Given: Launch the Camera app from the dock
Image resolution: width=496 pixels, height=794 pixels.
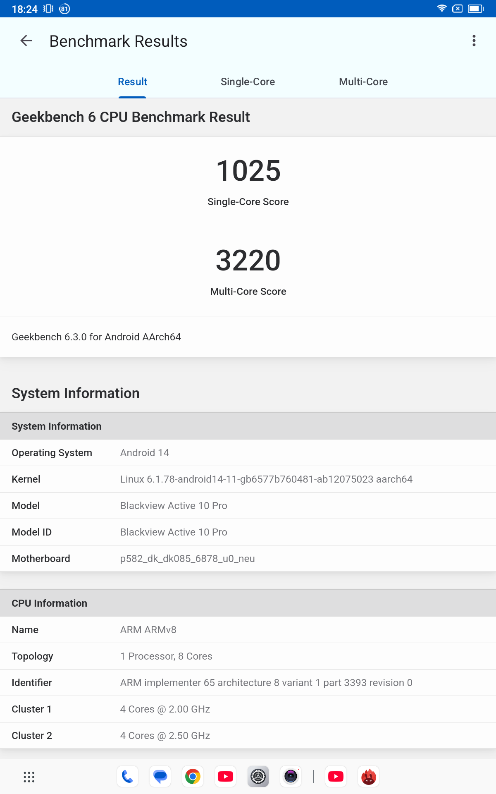Looking at the screenshot, I should click(x=291, y=777).
